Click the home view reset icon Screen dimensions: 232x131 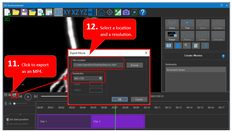101,12
